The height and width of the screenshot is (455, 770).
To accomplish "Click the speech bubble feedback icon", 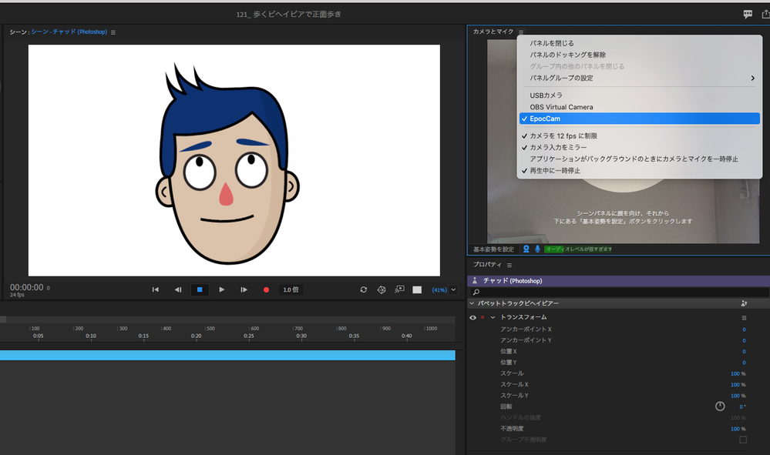I will pyautogui.click(x=748, y=14).
